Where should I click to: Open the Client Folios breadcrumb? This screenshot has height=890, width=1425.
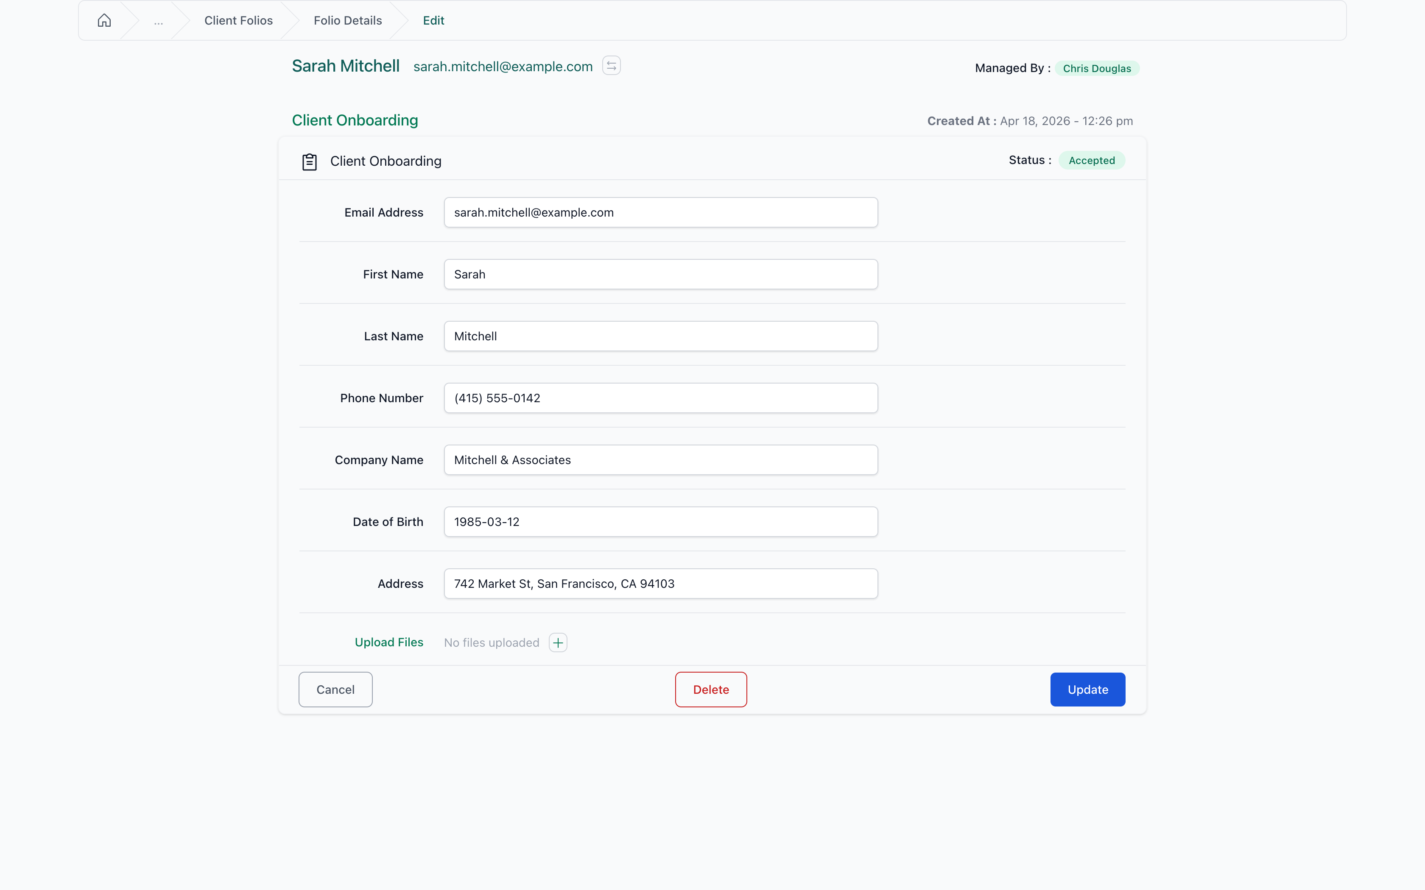pyautogui.click(x=238, y=21)
